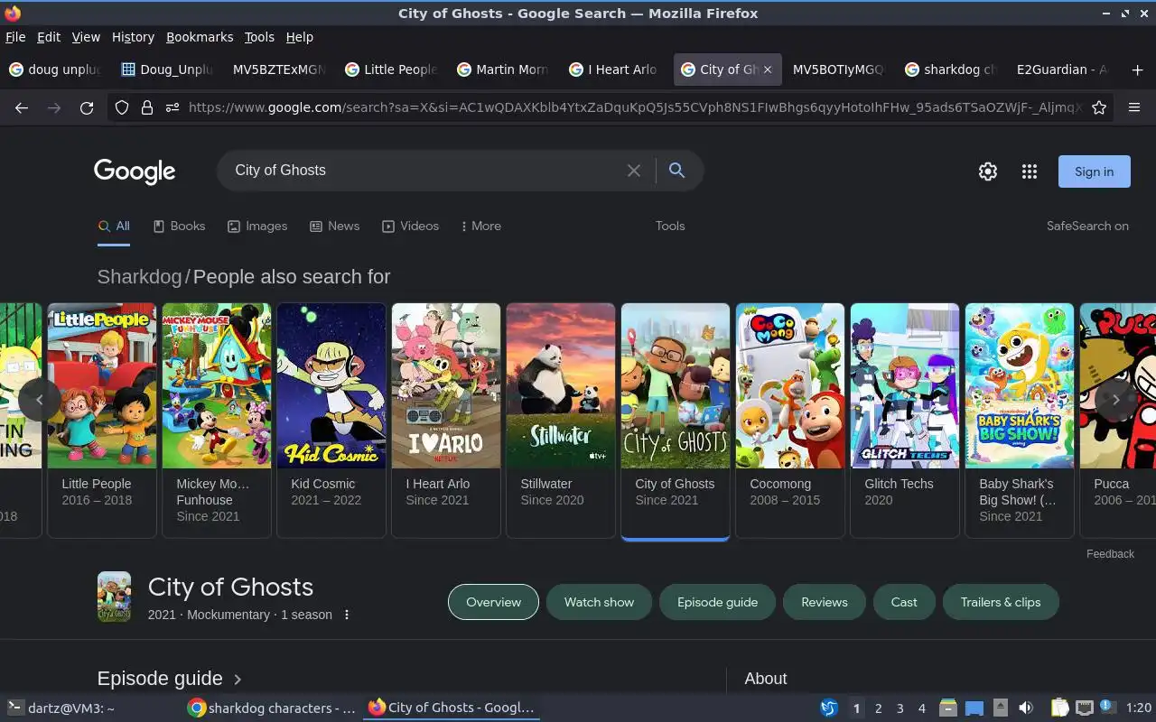Open the Kid Cosmic show card
The image size is (1156, 722).
pos(331,421)
